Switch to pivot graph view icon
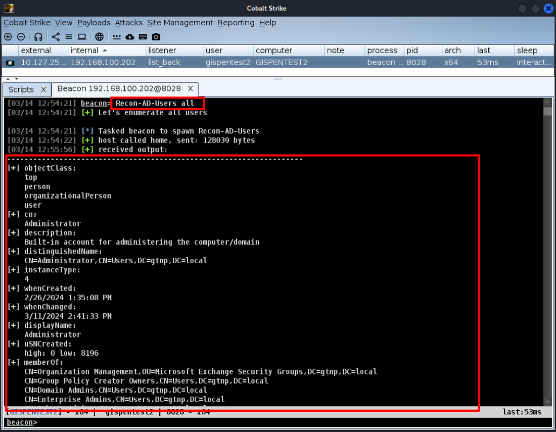The height and width of the screenshot is (432, 556). pyautogui.click(x=56, y=37)
